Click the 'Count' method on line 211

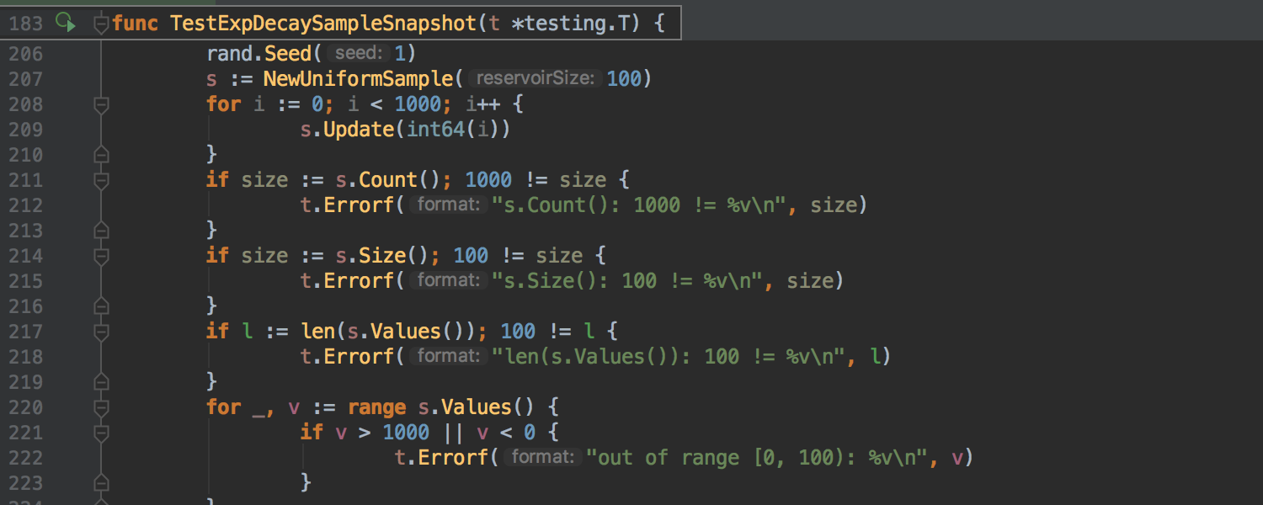pos(389,180)
